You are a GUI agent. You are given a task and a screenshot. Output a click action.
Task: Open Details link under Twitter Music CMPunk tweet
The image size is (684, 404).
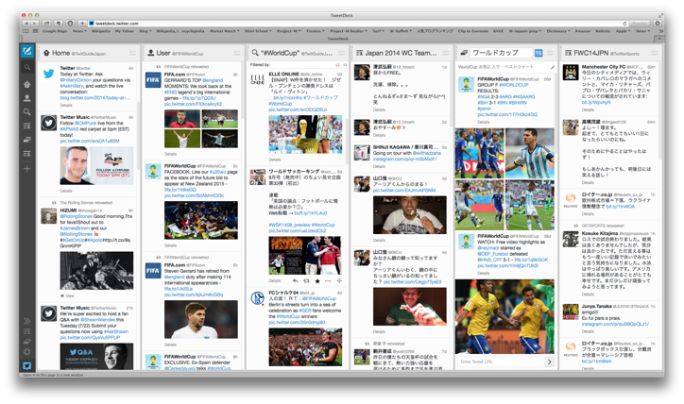[x=66, y=191]
